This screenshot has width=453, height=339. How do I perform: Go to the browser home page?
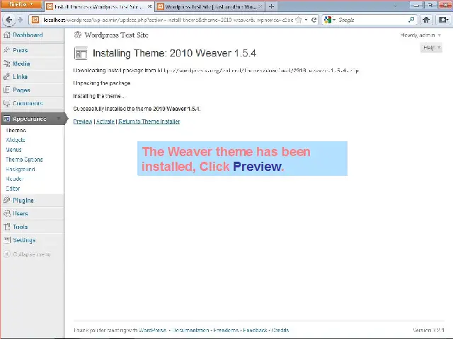[x=426, y=20]
